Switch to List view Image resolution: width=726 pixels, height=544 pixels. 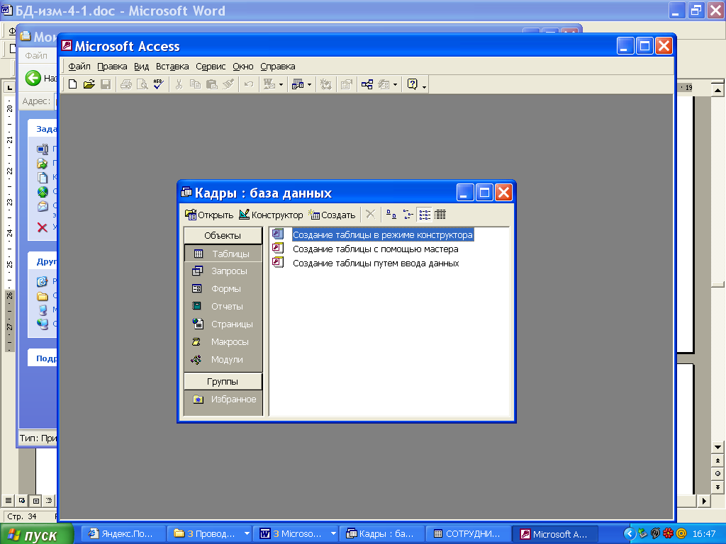424,214
